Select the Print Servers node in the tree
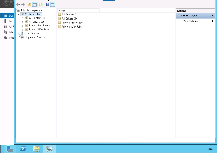Image resolution: width=218 pixels, height=153 pixels. (x=32, y=33)
